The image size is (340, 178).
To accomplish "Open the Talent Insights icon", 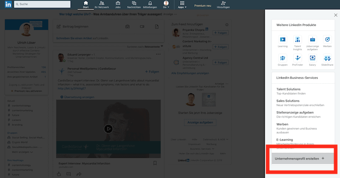I will (297, 40).
